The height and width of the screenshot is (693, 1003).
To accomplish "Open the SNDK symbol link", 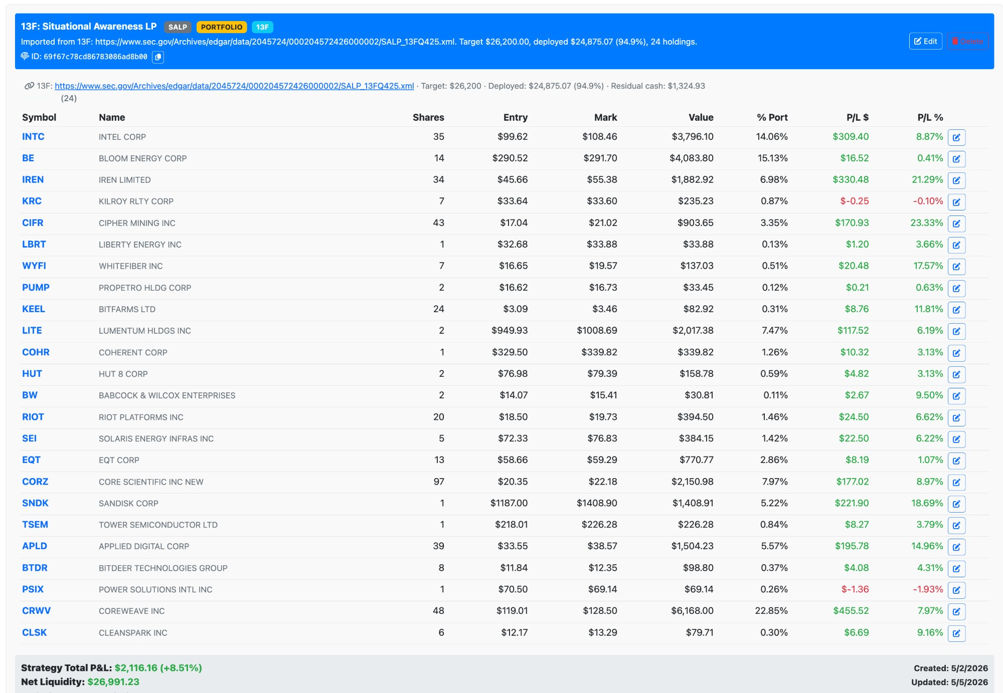I will click(35, 503).
